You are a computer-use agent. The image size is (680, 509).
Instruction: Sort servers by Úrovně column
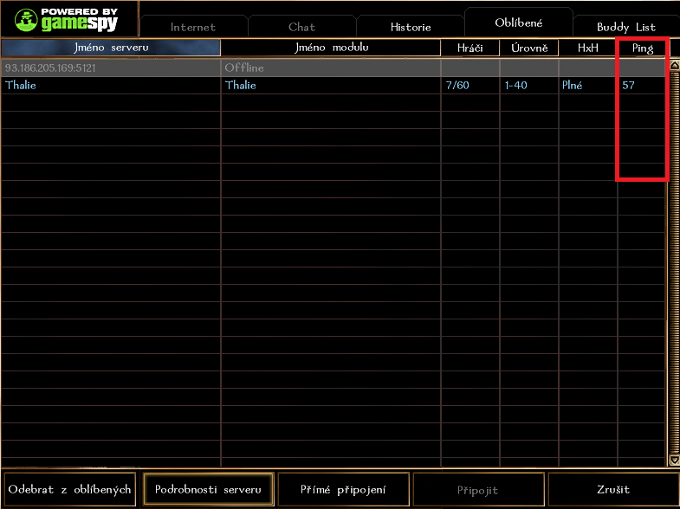click(x=529, y=48)
